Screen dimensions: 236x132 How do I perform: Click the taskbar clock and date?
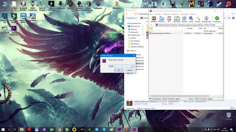225,129
